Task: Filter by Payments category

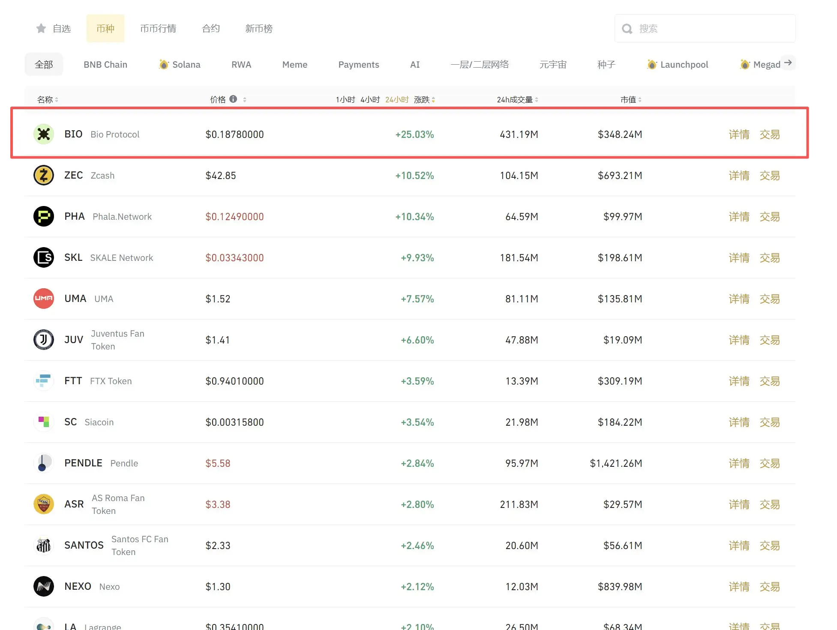Action: click(359, 64)
